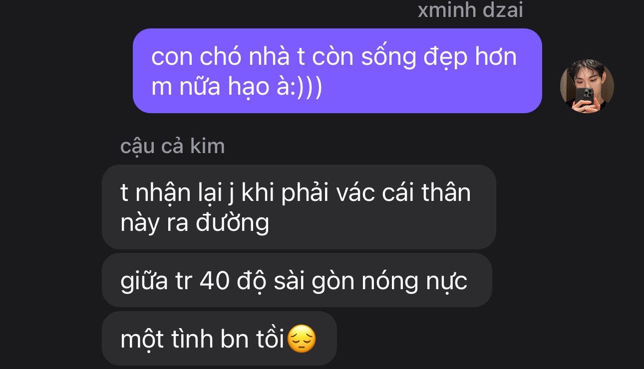Click the word đường in gray bubble
Viewport: 644px width, 369px height.
click(232, 222)
